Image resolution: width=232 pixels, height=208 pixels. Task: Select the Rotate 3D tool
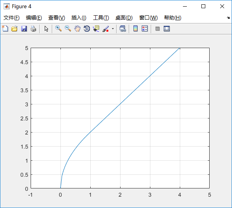coord(87,29)
